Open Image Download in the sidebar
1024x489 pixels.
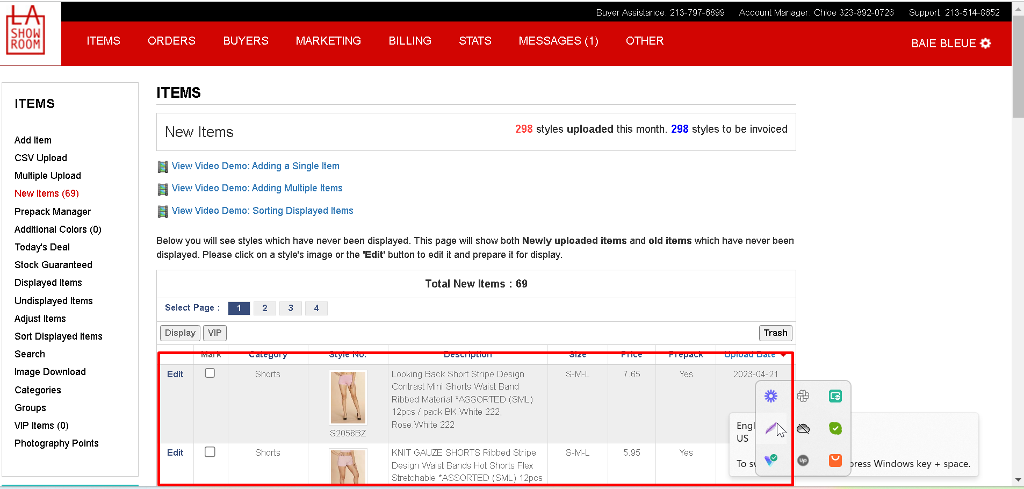(x=51, y=372)
